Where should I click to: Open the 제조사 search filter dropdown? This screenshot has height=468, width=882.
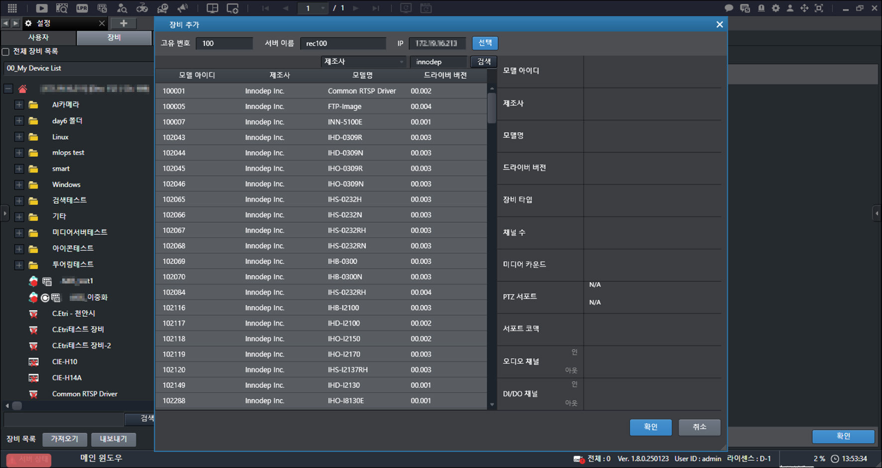tap(363, 62)
